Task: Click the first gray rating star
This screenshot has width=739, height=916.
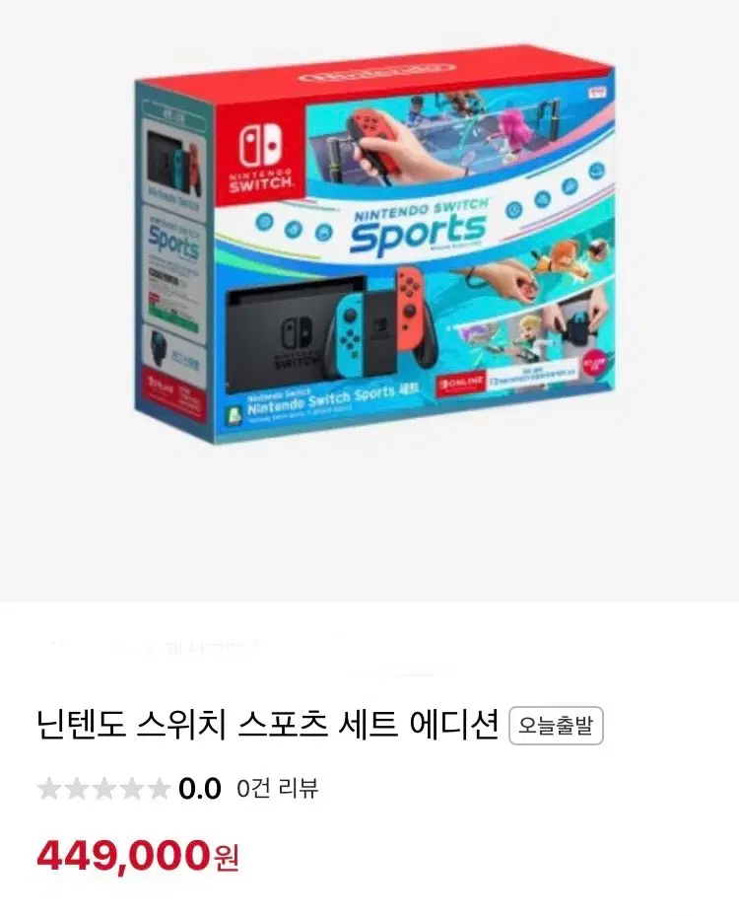Action: click(49, 788)
